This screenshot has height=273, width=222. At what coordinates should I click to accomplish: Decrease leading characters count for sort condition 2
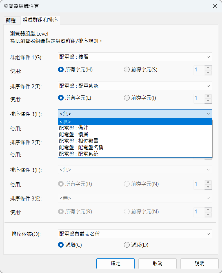point(208,101)
